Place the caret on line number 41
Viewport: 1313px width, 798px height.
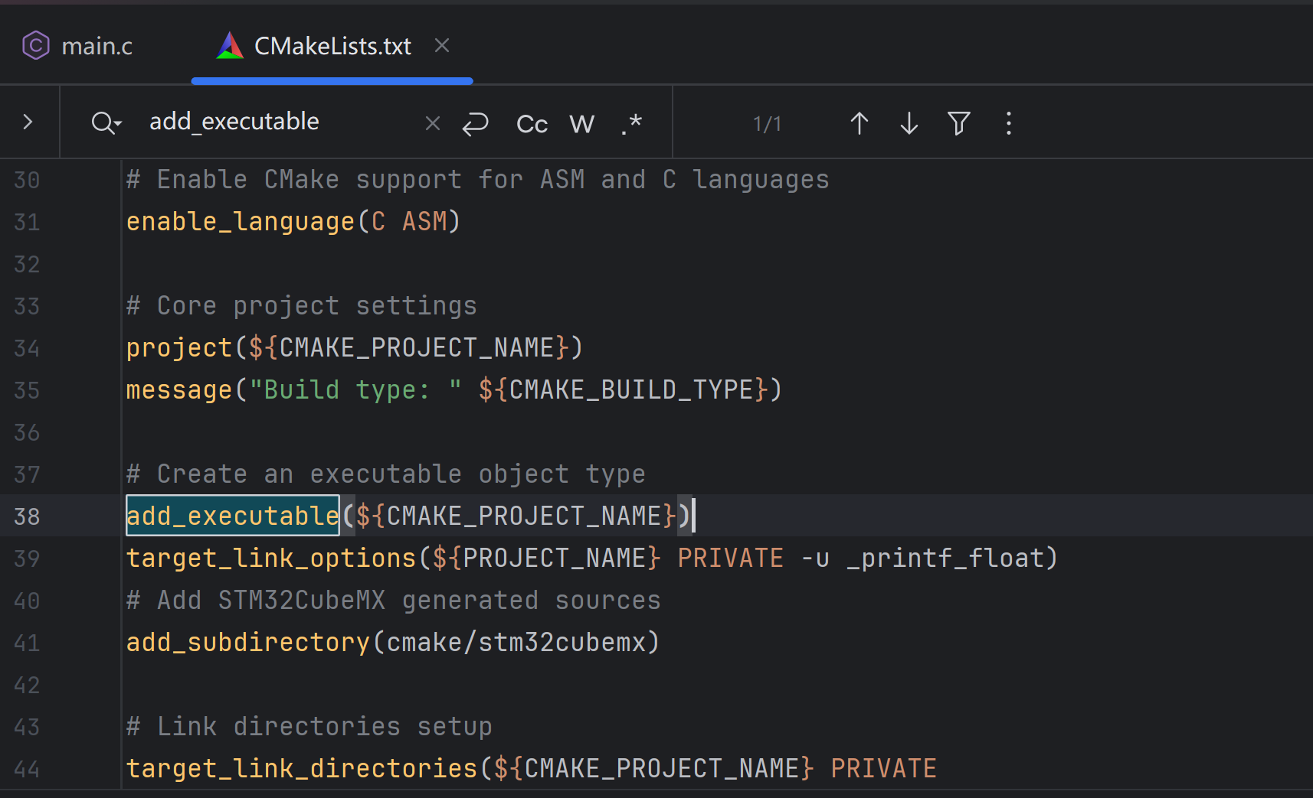click(26, 643)
